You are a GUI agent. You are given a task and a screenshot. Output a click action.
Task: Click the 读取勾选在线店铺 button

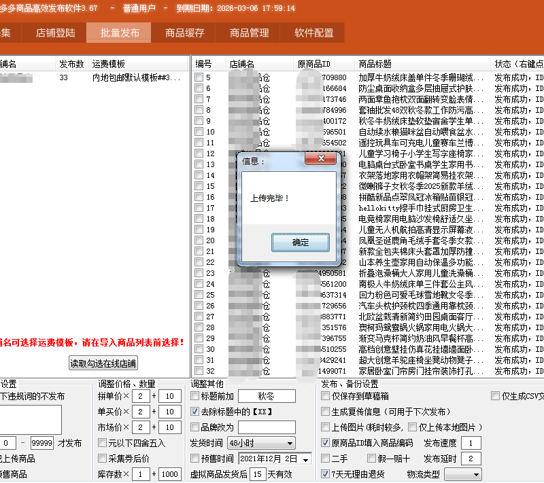(103, 363)
